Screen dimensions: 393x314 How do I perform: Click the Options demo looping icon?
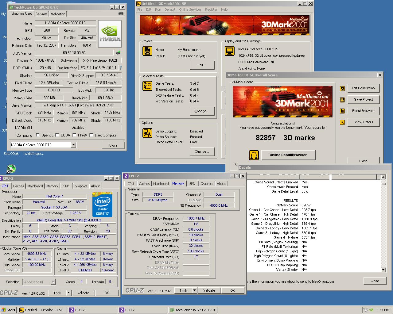(147, 133)
